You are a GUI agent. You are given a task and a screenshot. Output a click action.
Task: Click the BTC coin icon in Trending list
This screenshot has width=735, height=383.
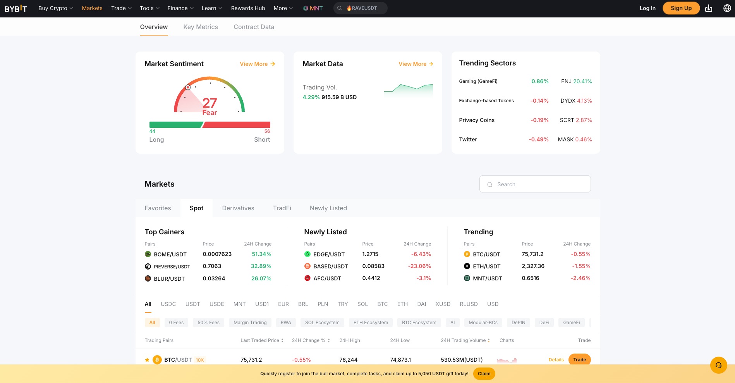[x=467, y=254]
